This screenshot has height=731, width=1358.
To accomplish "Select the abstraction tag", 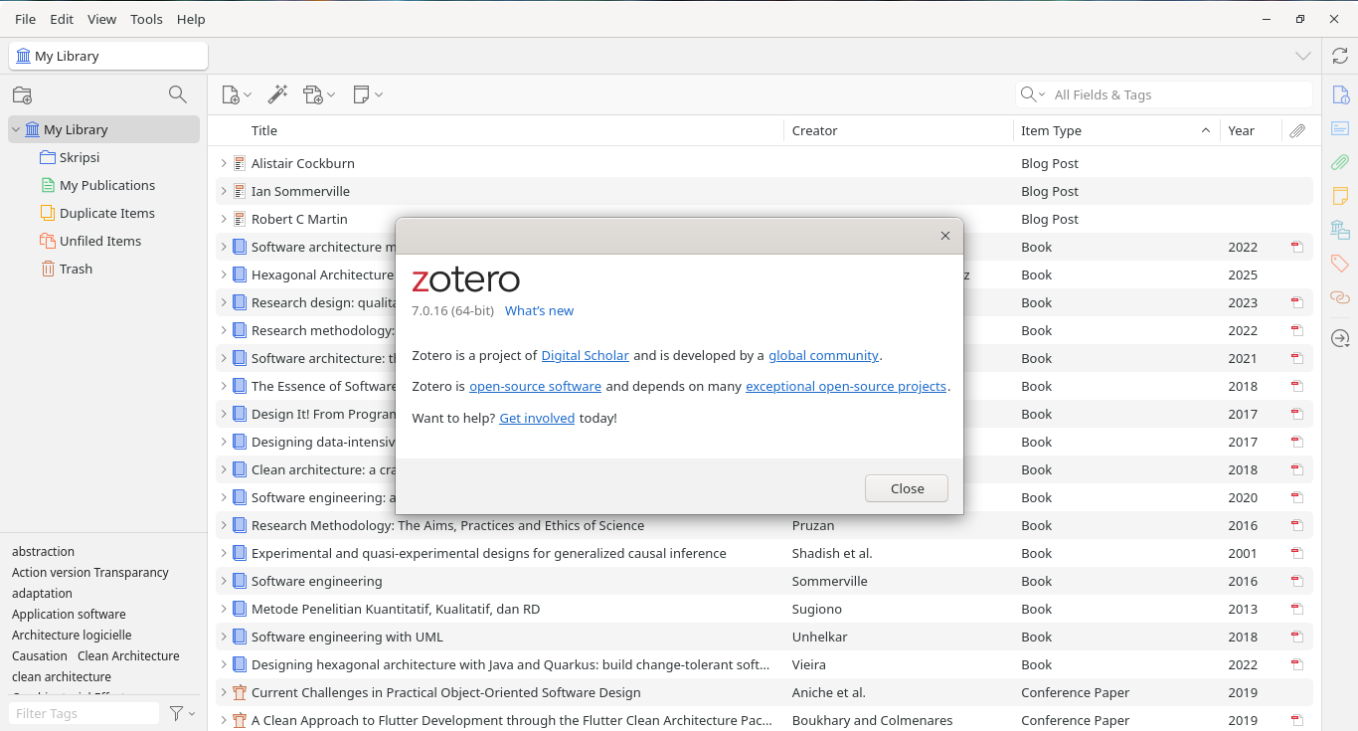I will [x=43, y=551].
